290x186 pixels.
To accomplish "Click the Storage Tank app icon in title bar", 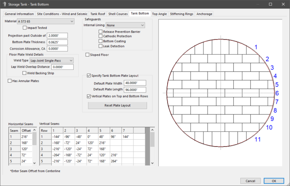I will 5,4.
